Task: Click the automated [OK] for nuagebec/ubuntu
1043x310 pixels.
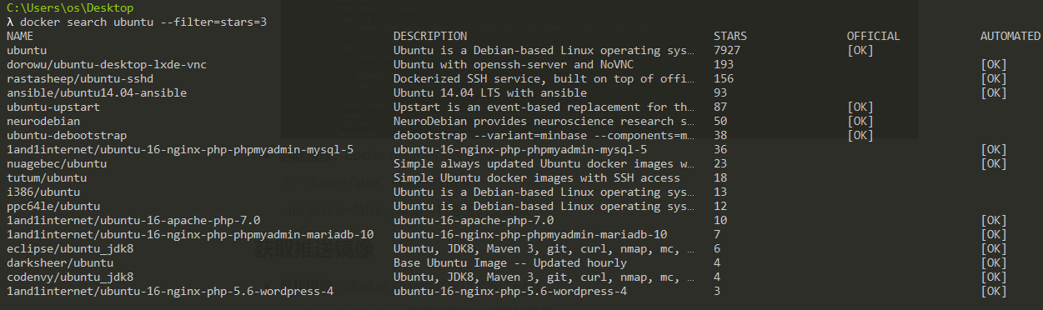Action: tap(994, 163)
